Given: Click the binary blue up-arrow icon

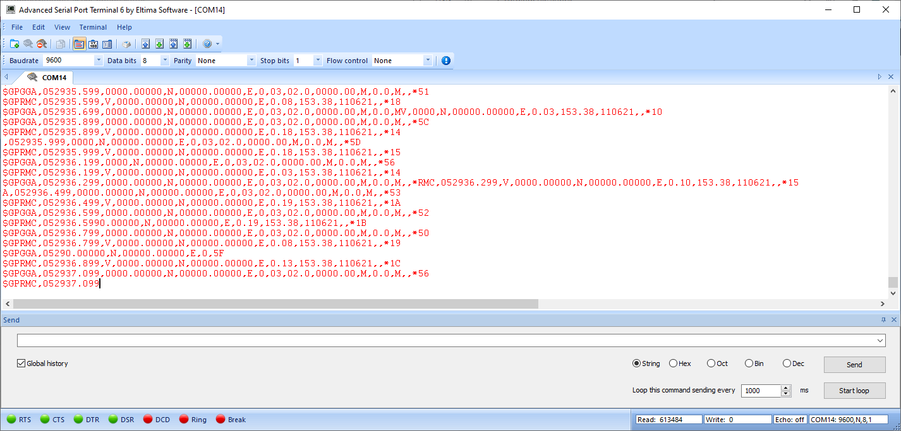Looking at the screenshot, I should (x=173, y=44).
